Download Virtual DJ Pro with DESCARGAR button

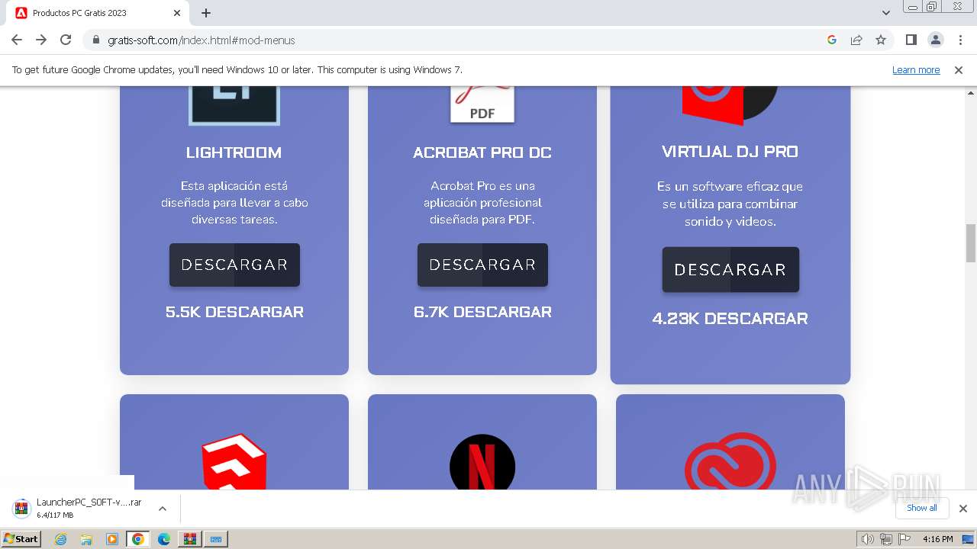[730, 269]
